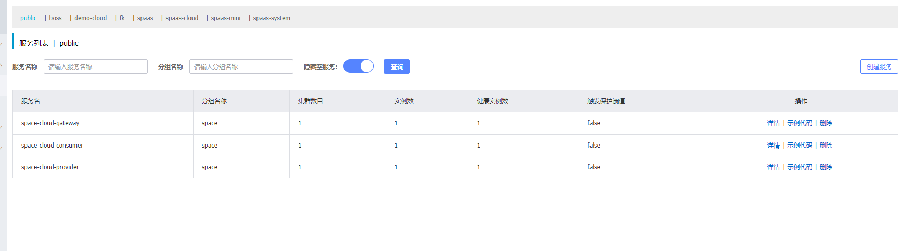Click 删除 delete for space-cloud-gateway
Image resolution: width=898 pixels, height=251 pixels.
point(826,123)
